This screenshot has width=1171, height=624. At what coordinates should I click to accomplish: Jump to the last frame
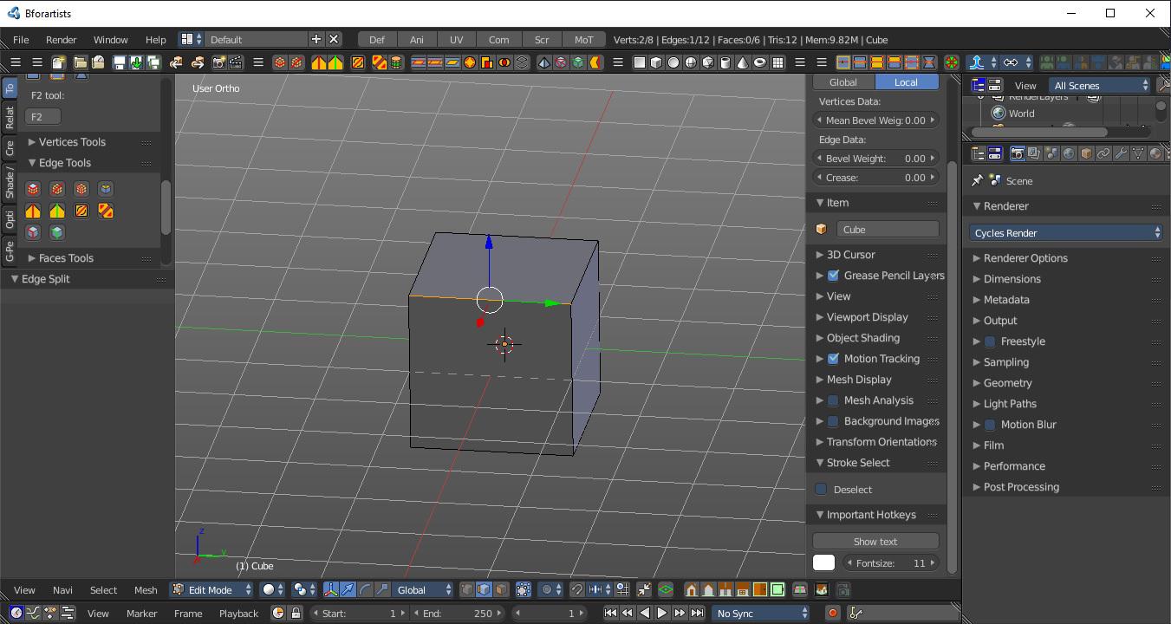(697, 613)
